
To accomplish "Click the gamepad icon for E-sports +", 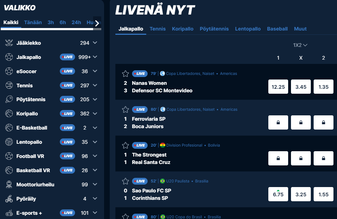I will pos(9,213).
